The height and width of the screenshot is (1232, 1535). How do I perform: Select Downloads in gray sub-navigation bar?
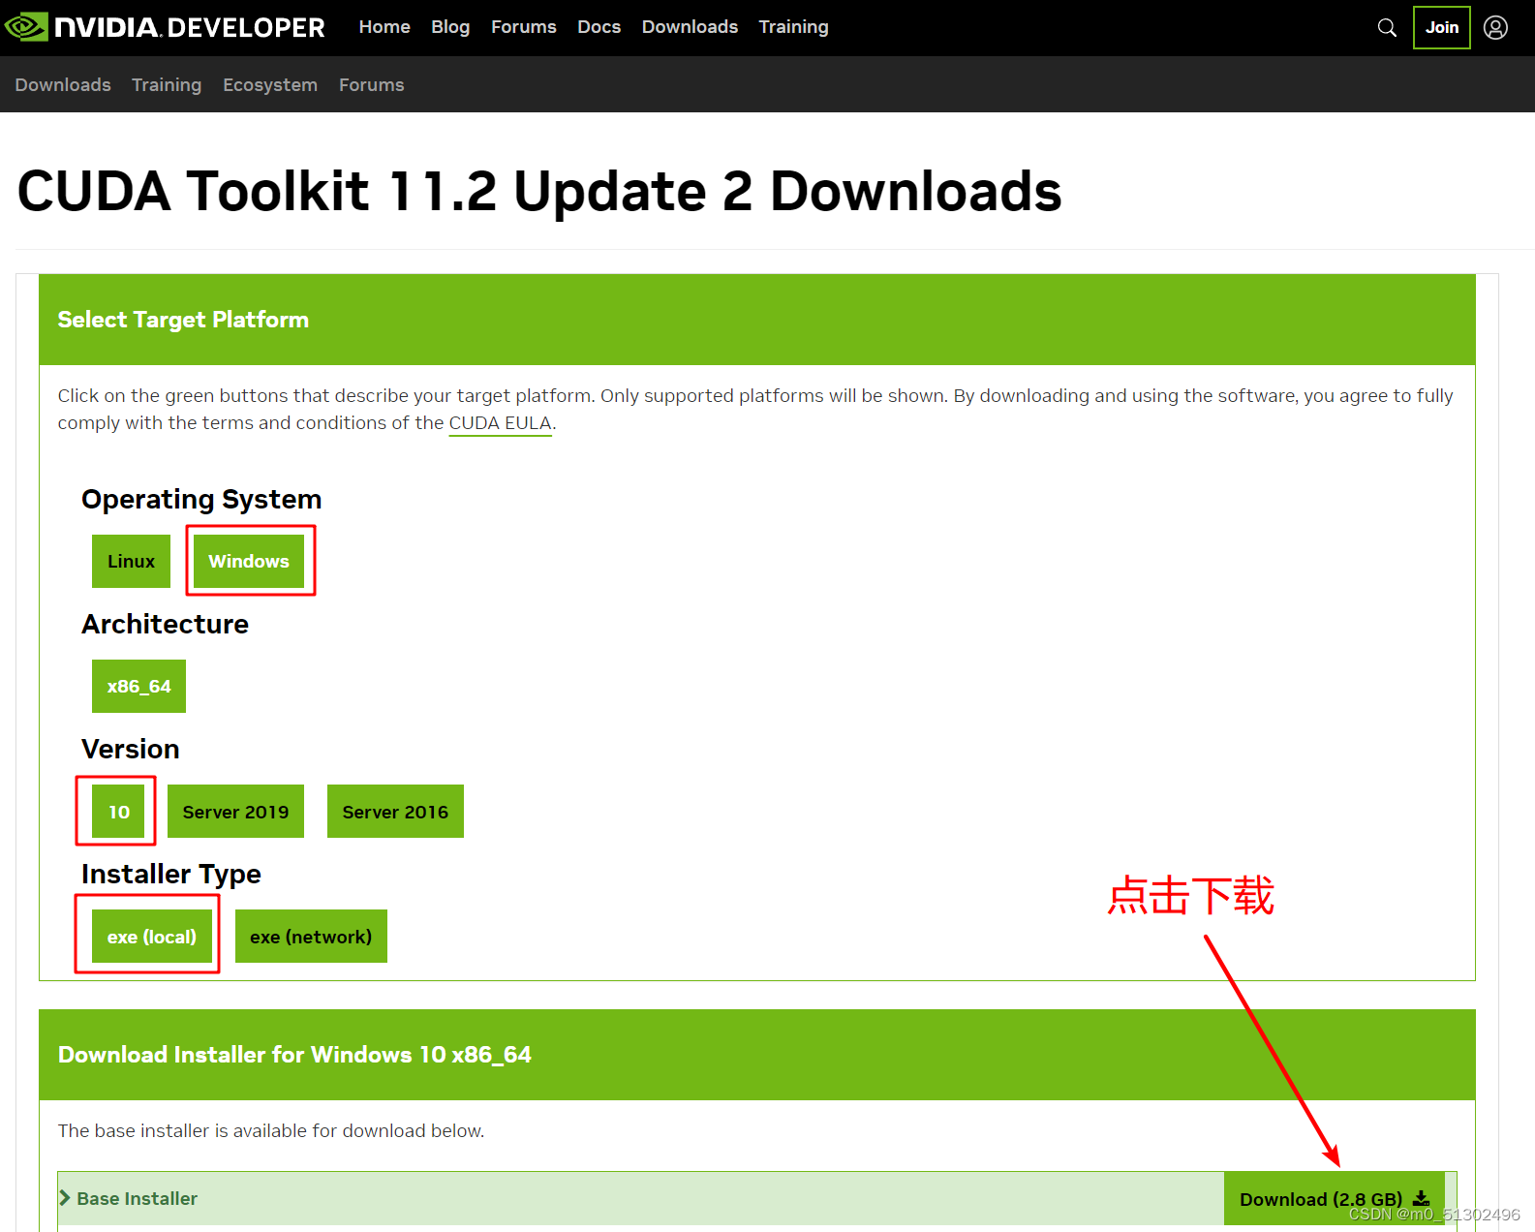63,85
